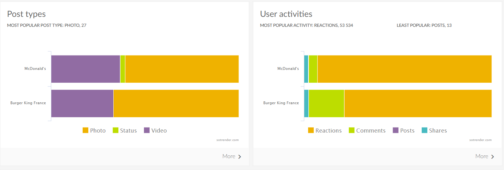Click sotrender.com credit under User activities chart
Screen dimensions: 504x170
click(x=480, y=140)
